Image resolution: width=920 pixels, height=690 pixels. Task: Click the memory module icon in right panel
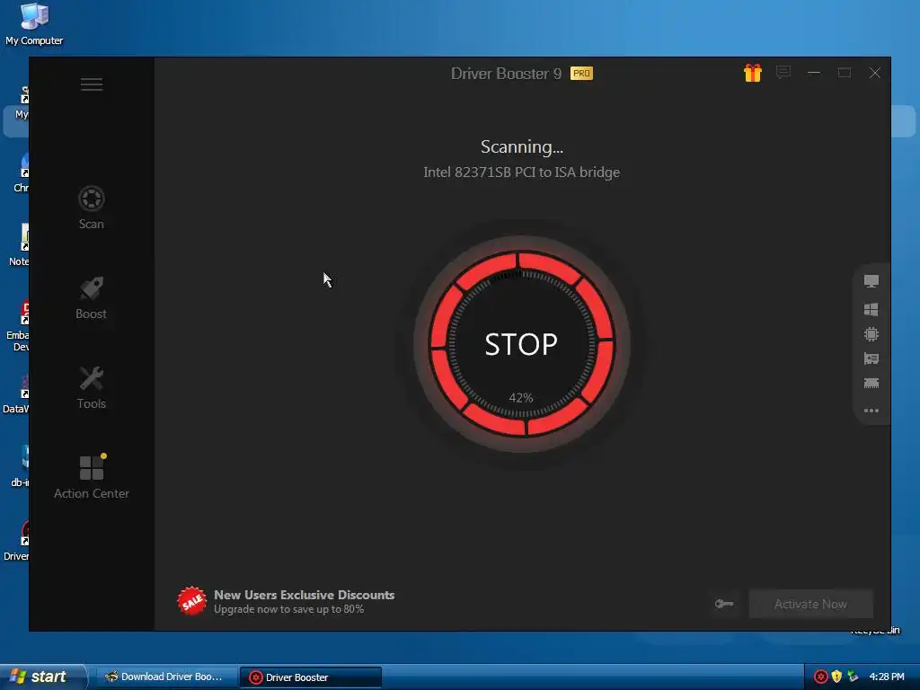tap(871, 383)
